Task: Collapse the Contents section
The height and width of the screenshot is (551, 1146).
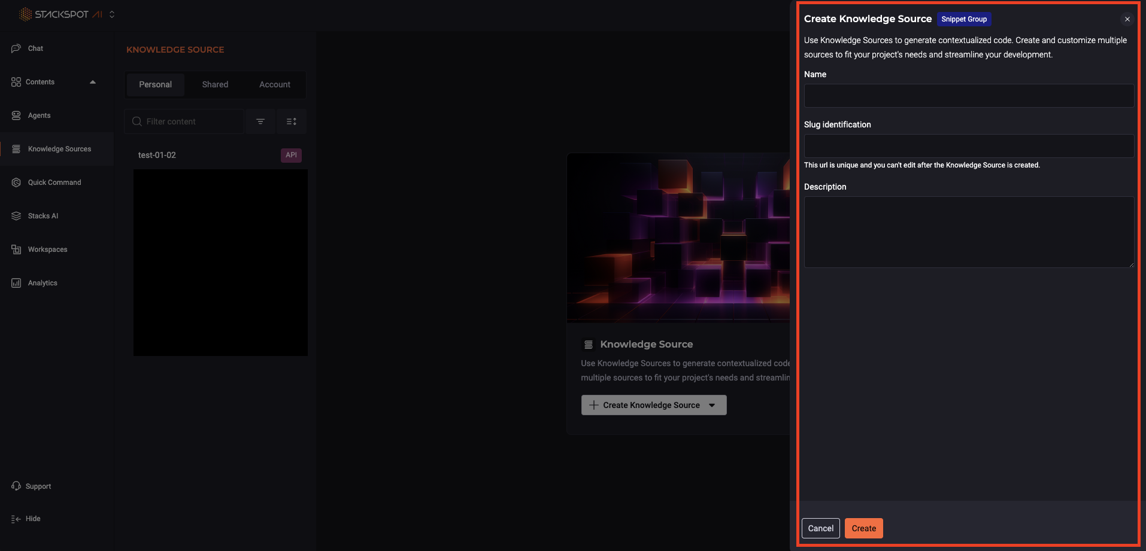Action: pyautogui.click(x=93, y=81)
